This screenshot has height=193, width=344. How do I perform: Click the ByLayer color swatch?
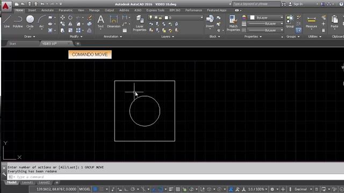click(252, 18)
